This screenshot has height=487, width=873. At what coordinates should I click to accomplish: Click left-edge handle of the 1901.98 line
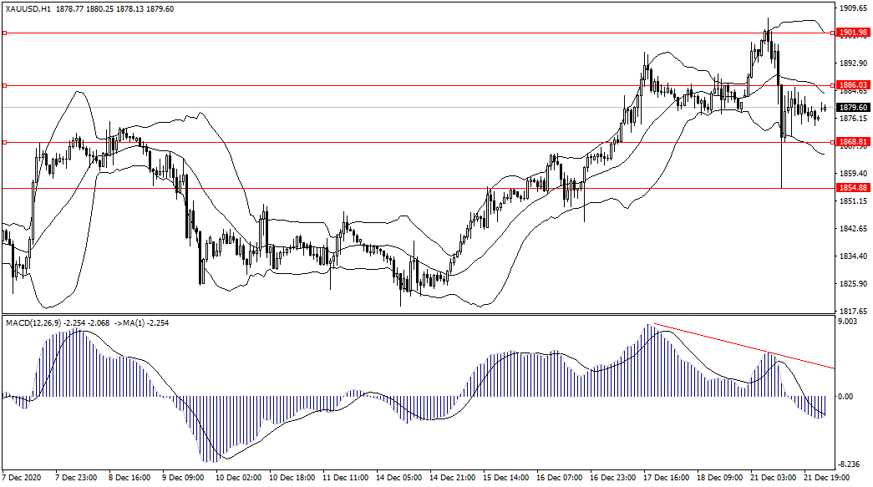[x=5, y=33]
